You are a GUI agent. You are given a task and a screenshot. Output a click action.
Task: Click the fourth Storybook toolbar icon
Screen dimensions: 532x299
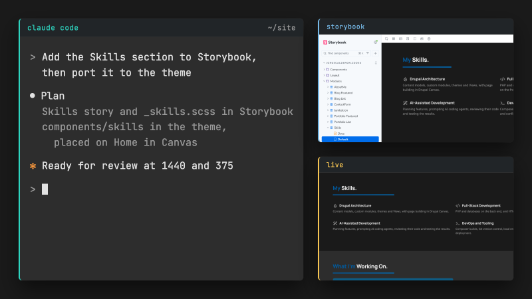[408, 39]
